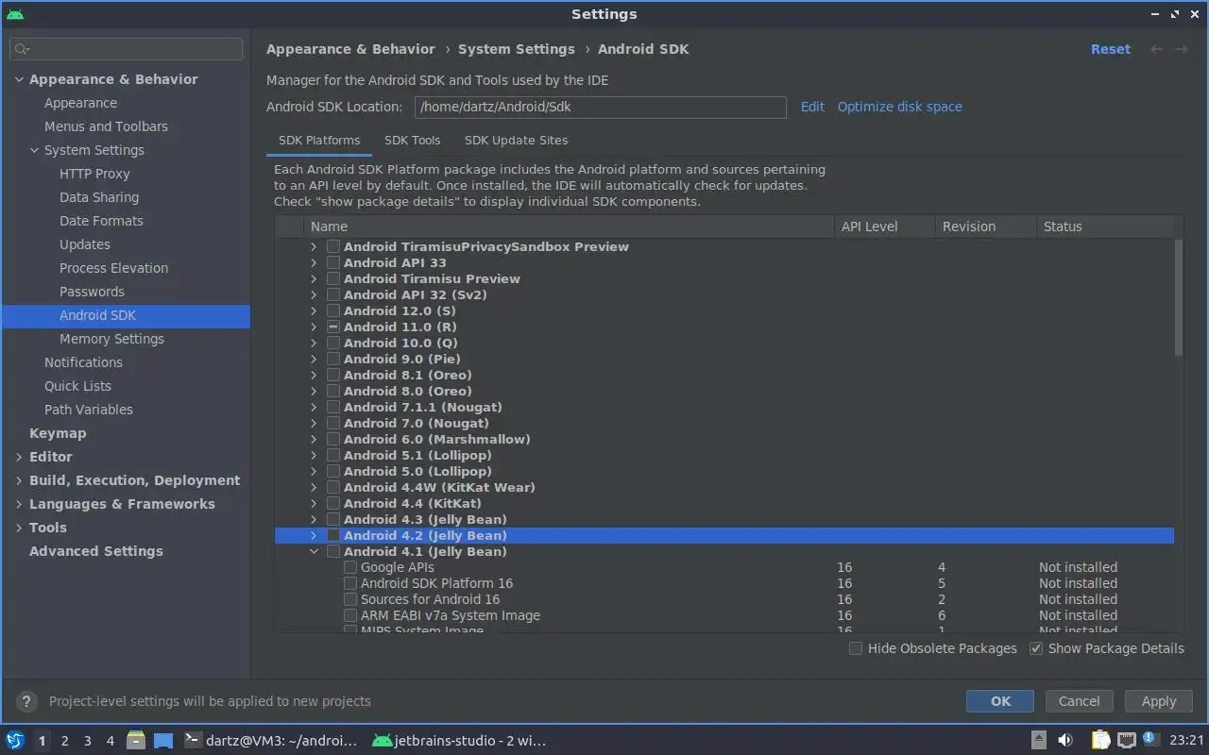Screen dimensions: 1209x755
Task: Toggle the Android 11.0 (R) checkbox
Action: pyautogui.click(x=333, y=327)
